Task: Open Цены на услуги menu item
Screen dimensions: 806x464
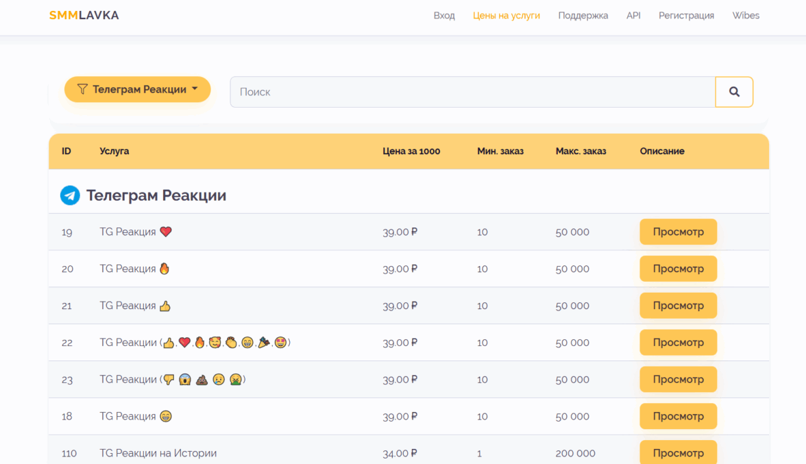Action: [x=506, y=15]
